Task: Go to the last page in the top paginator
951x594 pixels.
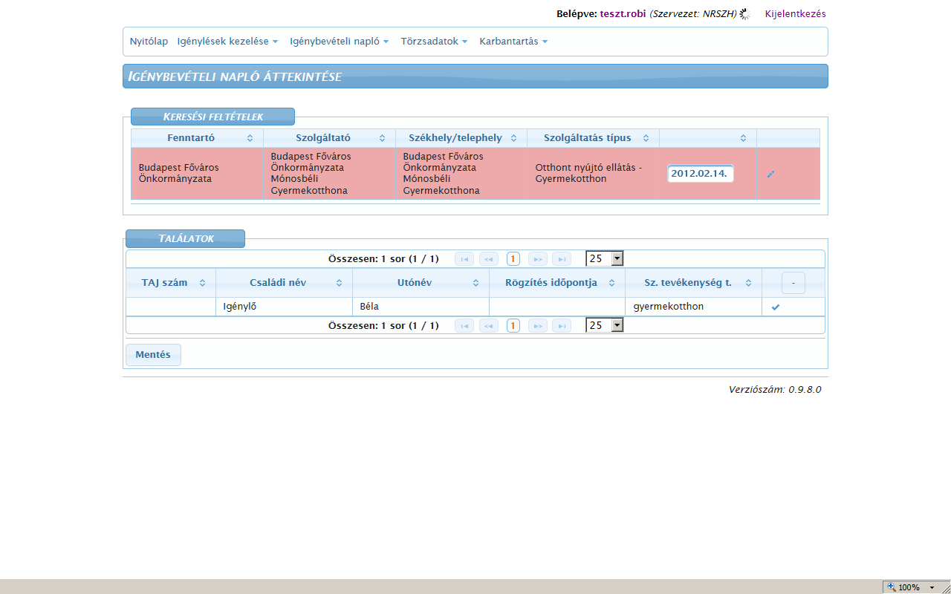Action: (562, 258)
